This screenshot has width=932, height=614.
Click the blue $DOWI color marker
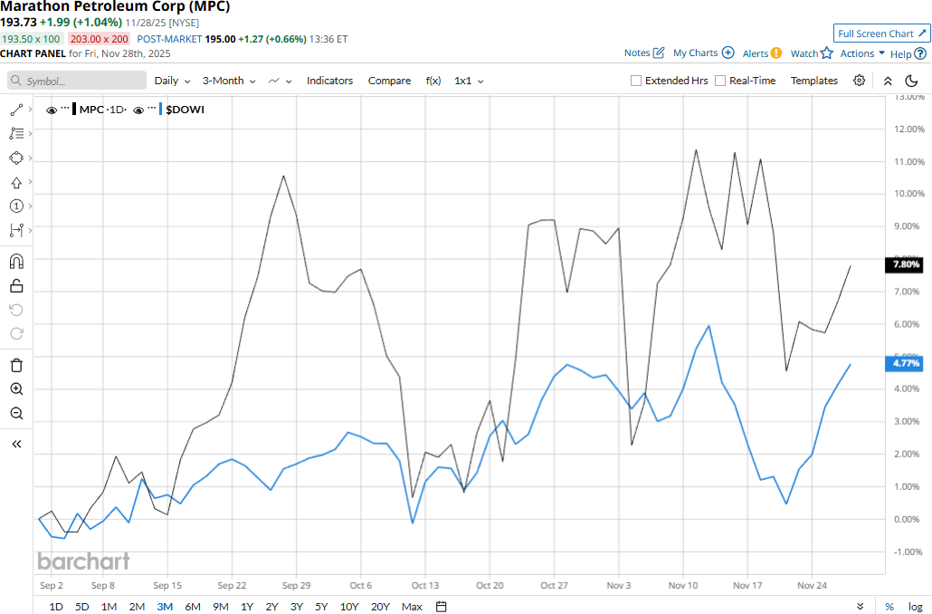pos(160,110)
